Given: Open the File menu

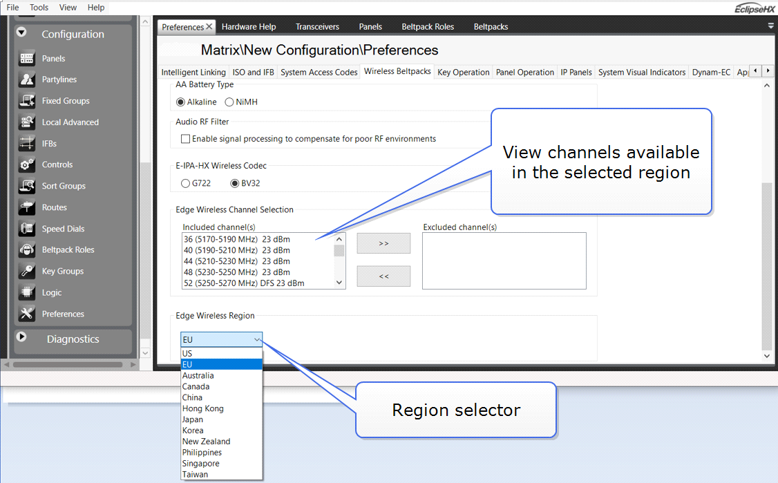Looking at the screenshot, I should (x=12, y=8).
